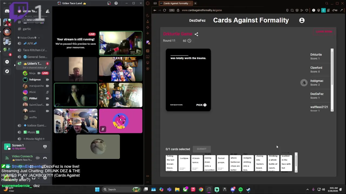This screenshot has width=346, height=194.
Task: Click the SUBMIT button
Action: click(x=201, y=149)
